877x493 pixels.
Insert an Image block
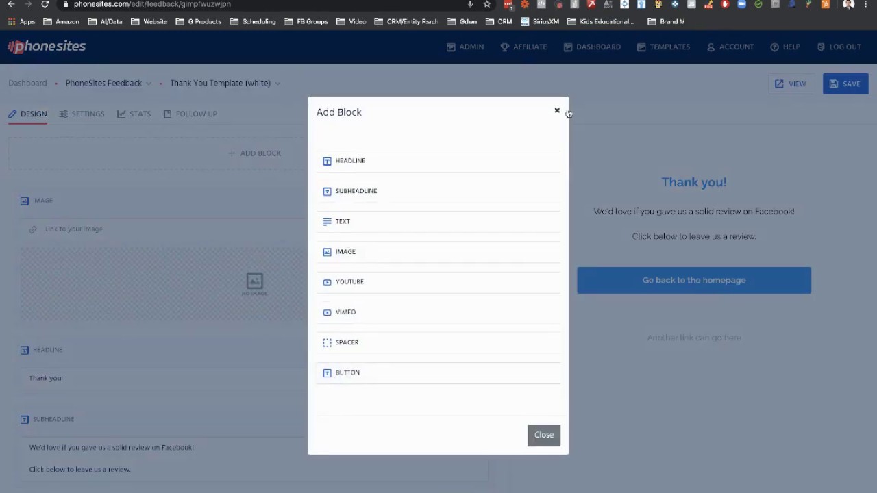(438, 251)
